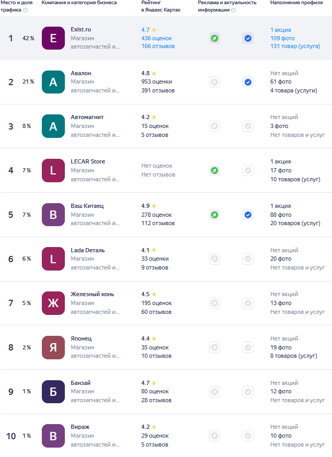The image size is (332, 457).
Task: Click the help icon next to 'Место и доля трафика'
Action: click(x=26, y=10)
